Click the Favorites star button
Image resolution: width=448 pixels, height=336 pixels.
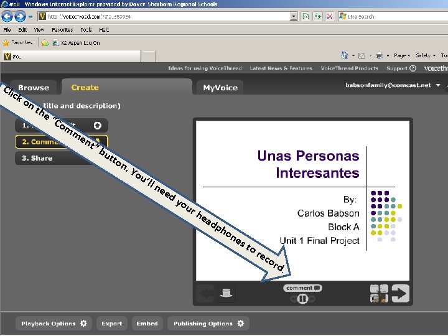pyautogui.click(x=17, y=42)
